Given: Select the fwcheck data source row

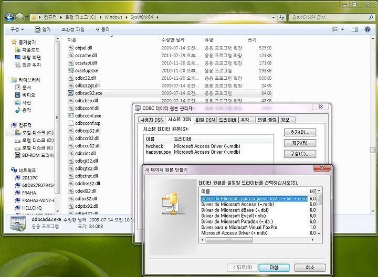Looking at the screenshot, I should (208, 146).
